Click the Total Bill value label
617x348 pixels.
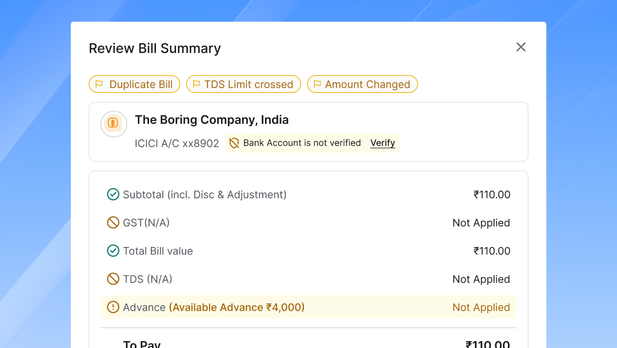click(158, 251)
